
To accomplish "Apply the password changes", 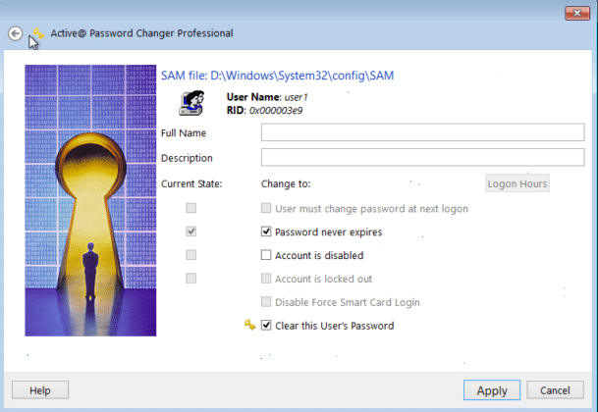I will [x=492, y=390].
